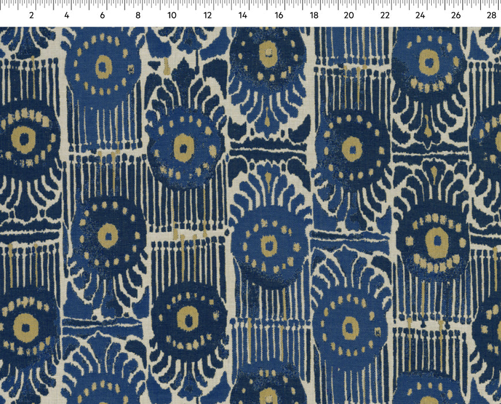This screenshot has height=404, width=501.
Task: Click the ruler number 14
Action: point(243,16)
